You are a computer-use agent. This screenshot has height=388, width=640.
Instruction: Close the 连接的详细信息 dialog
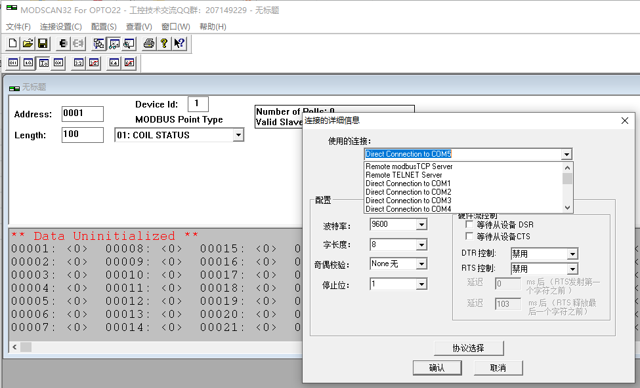[624, 121]
